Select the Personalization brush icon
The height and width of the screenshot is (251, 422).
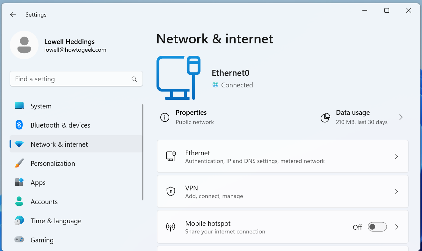(x=19, y=163)
